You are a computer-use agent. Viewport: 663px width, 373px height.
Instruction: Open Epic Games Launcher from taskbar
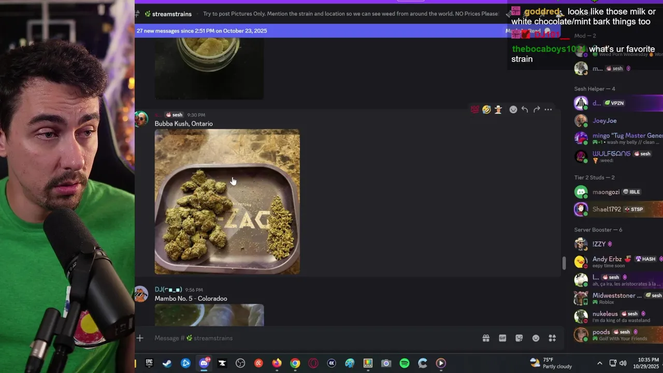(x=149, y=363)
